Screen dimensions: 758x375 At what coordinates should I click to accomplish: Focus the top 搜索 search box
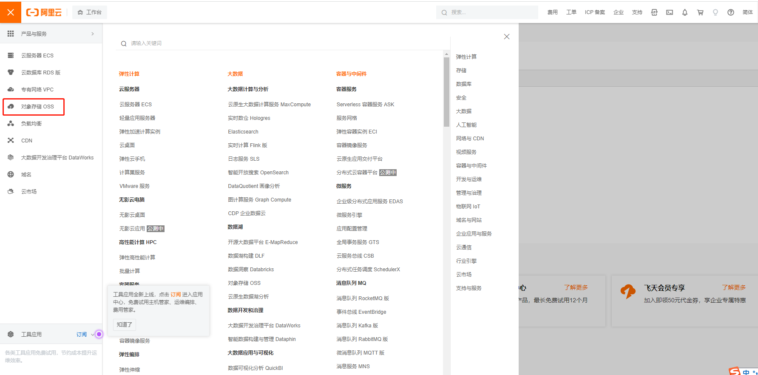click(x=487, y=12)
